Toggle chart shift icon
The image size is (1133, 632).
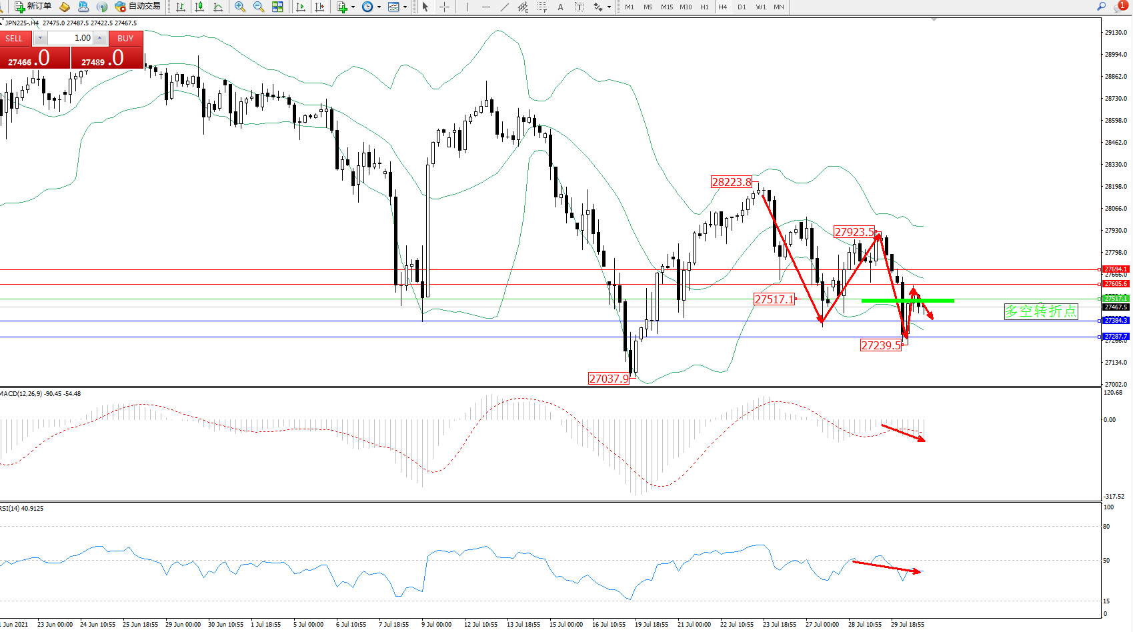[319, 7]
